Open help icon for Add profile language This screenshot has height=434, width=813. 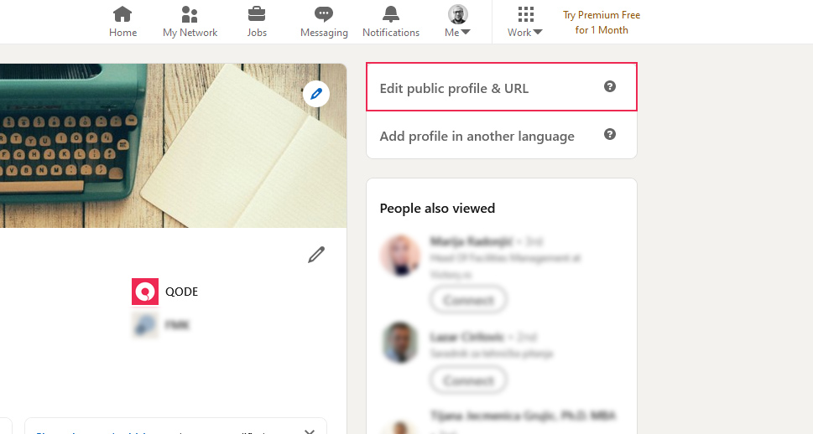[610, 134]
